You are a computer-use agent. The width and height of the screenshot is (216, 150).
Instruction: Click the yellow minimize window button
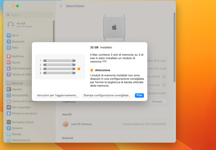click(13, 6)
